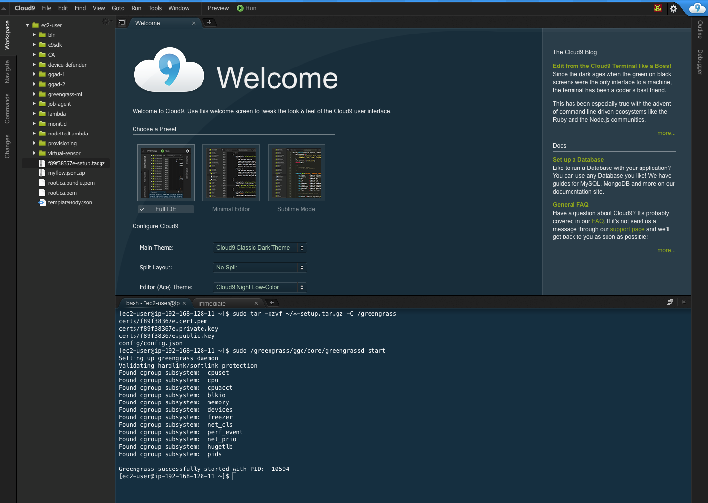The width and height of the screenshot is (708, 503).
Task: Click the virtual-sensor folder icon
Action: pyautogui.click(x=42, y=153)
